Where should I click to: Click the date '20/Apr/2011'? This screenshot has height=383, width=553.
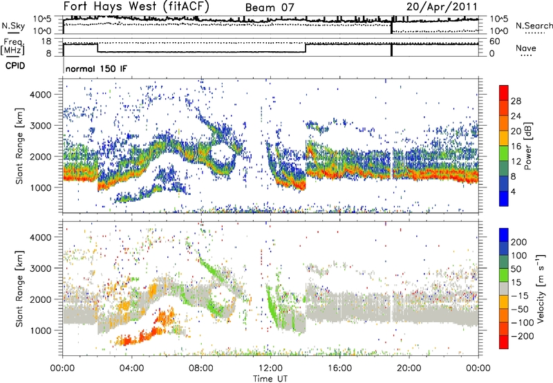(x=442, y=7)
